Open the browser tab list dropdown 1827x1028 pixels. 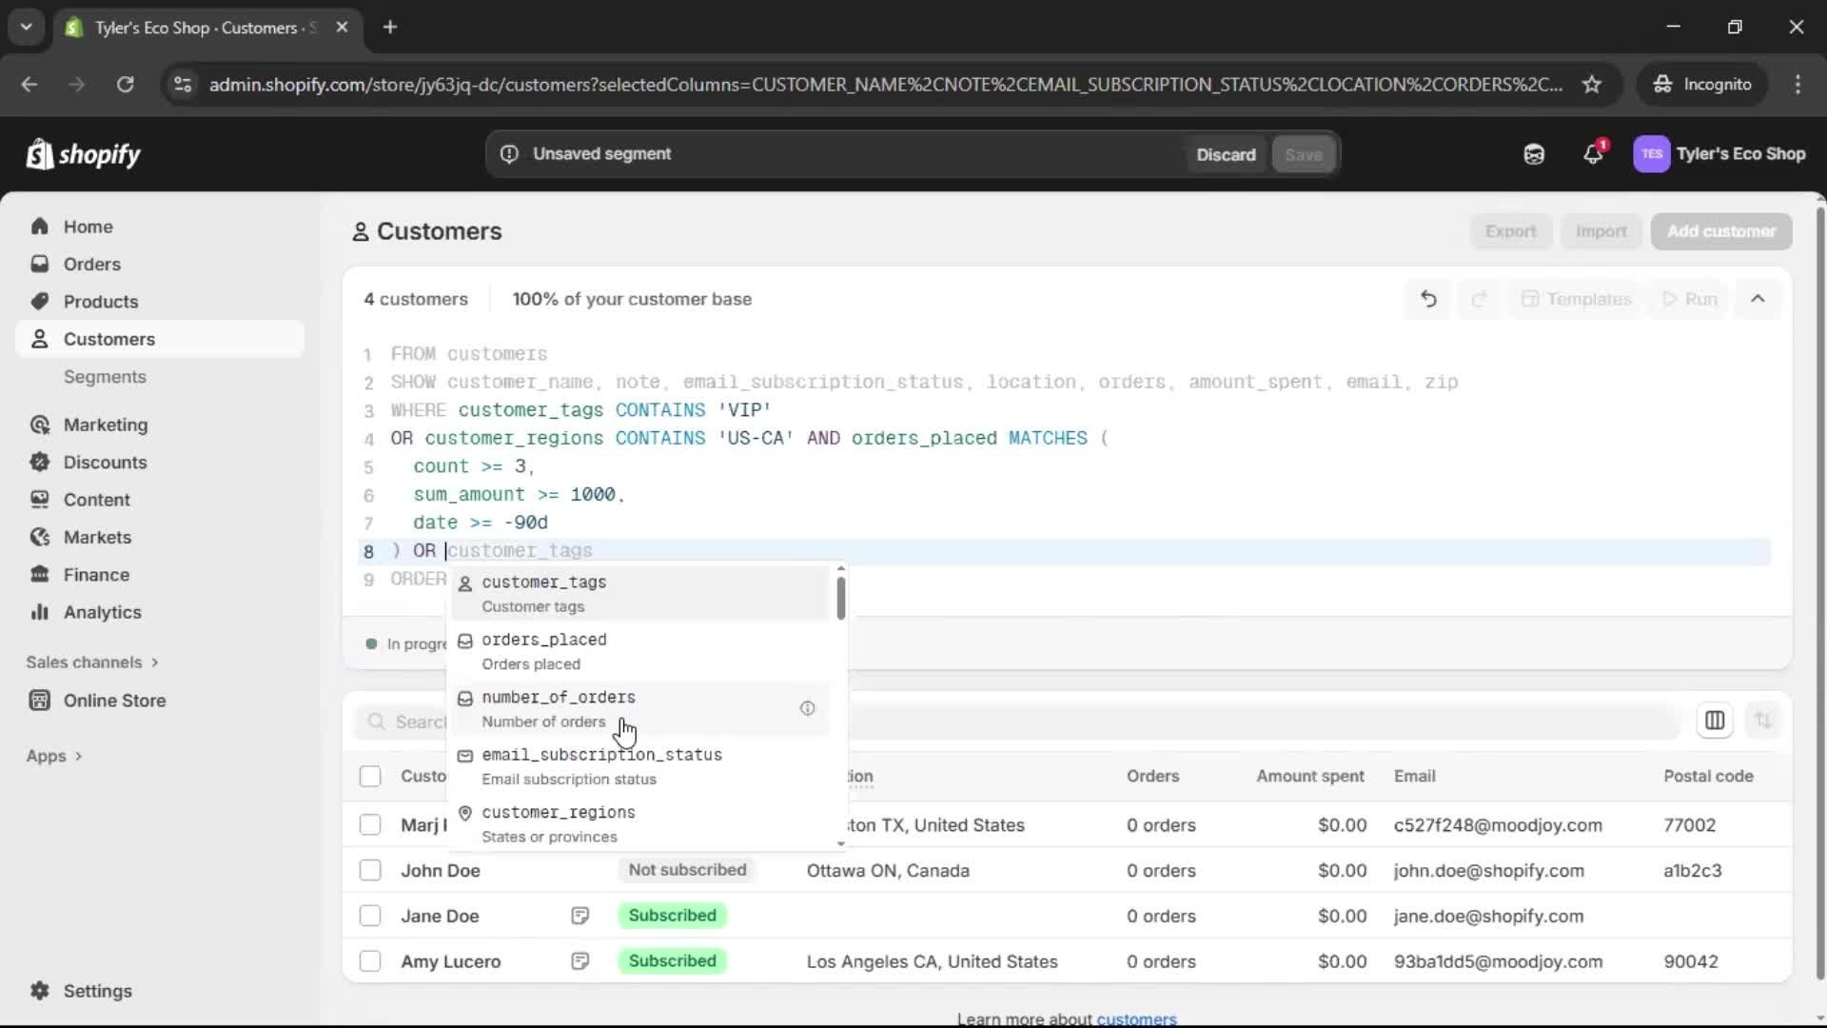(x=27, y=27)
